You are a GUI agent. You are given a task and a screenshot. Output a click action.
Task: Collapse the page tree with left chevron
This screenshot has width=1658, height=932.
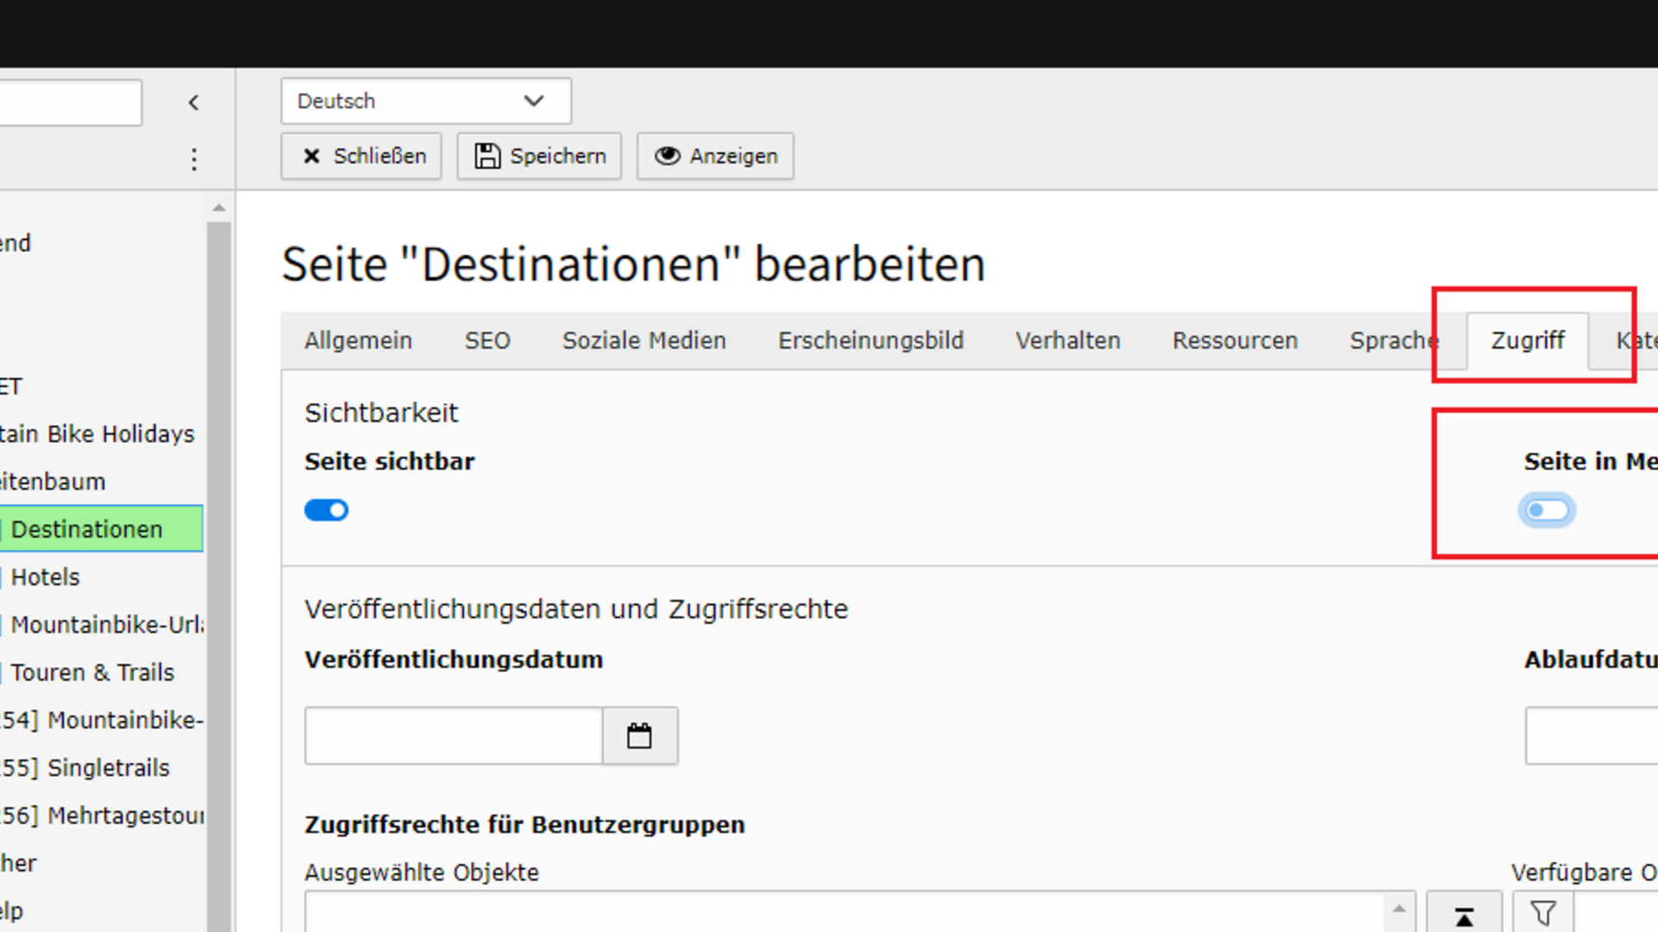click(x=193, y=103)
